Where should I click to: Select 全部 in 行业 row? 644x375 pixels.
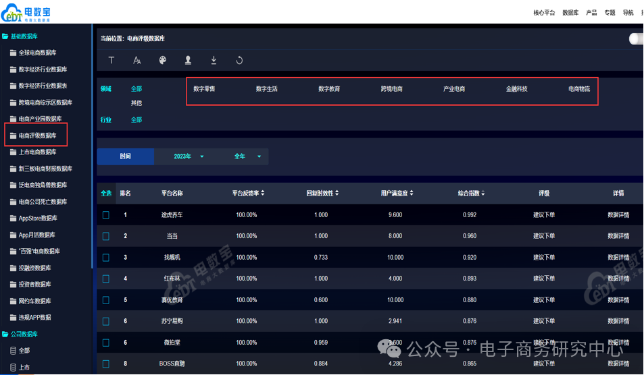137,119
